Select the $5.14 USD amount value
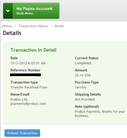The width and height of the screenshot is (127, 138). [83, 75]
